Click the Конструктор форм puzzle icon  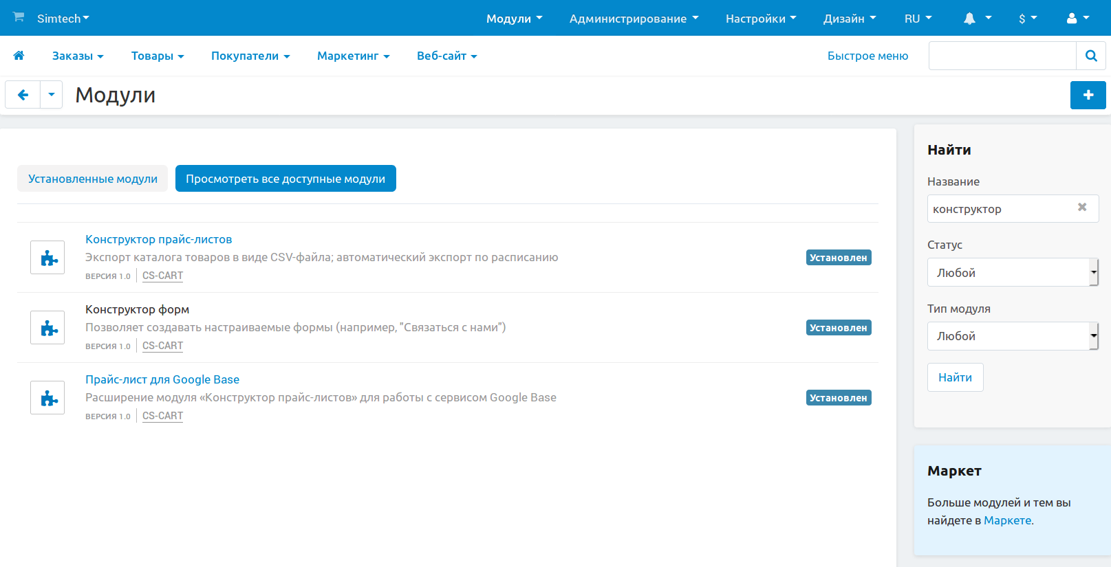coord(47,328)
